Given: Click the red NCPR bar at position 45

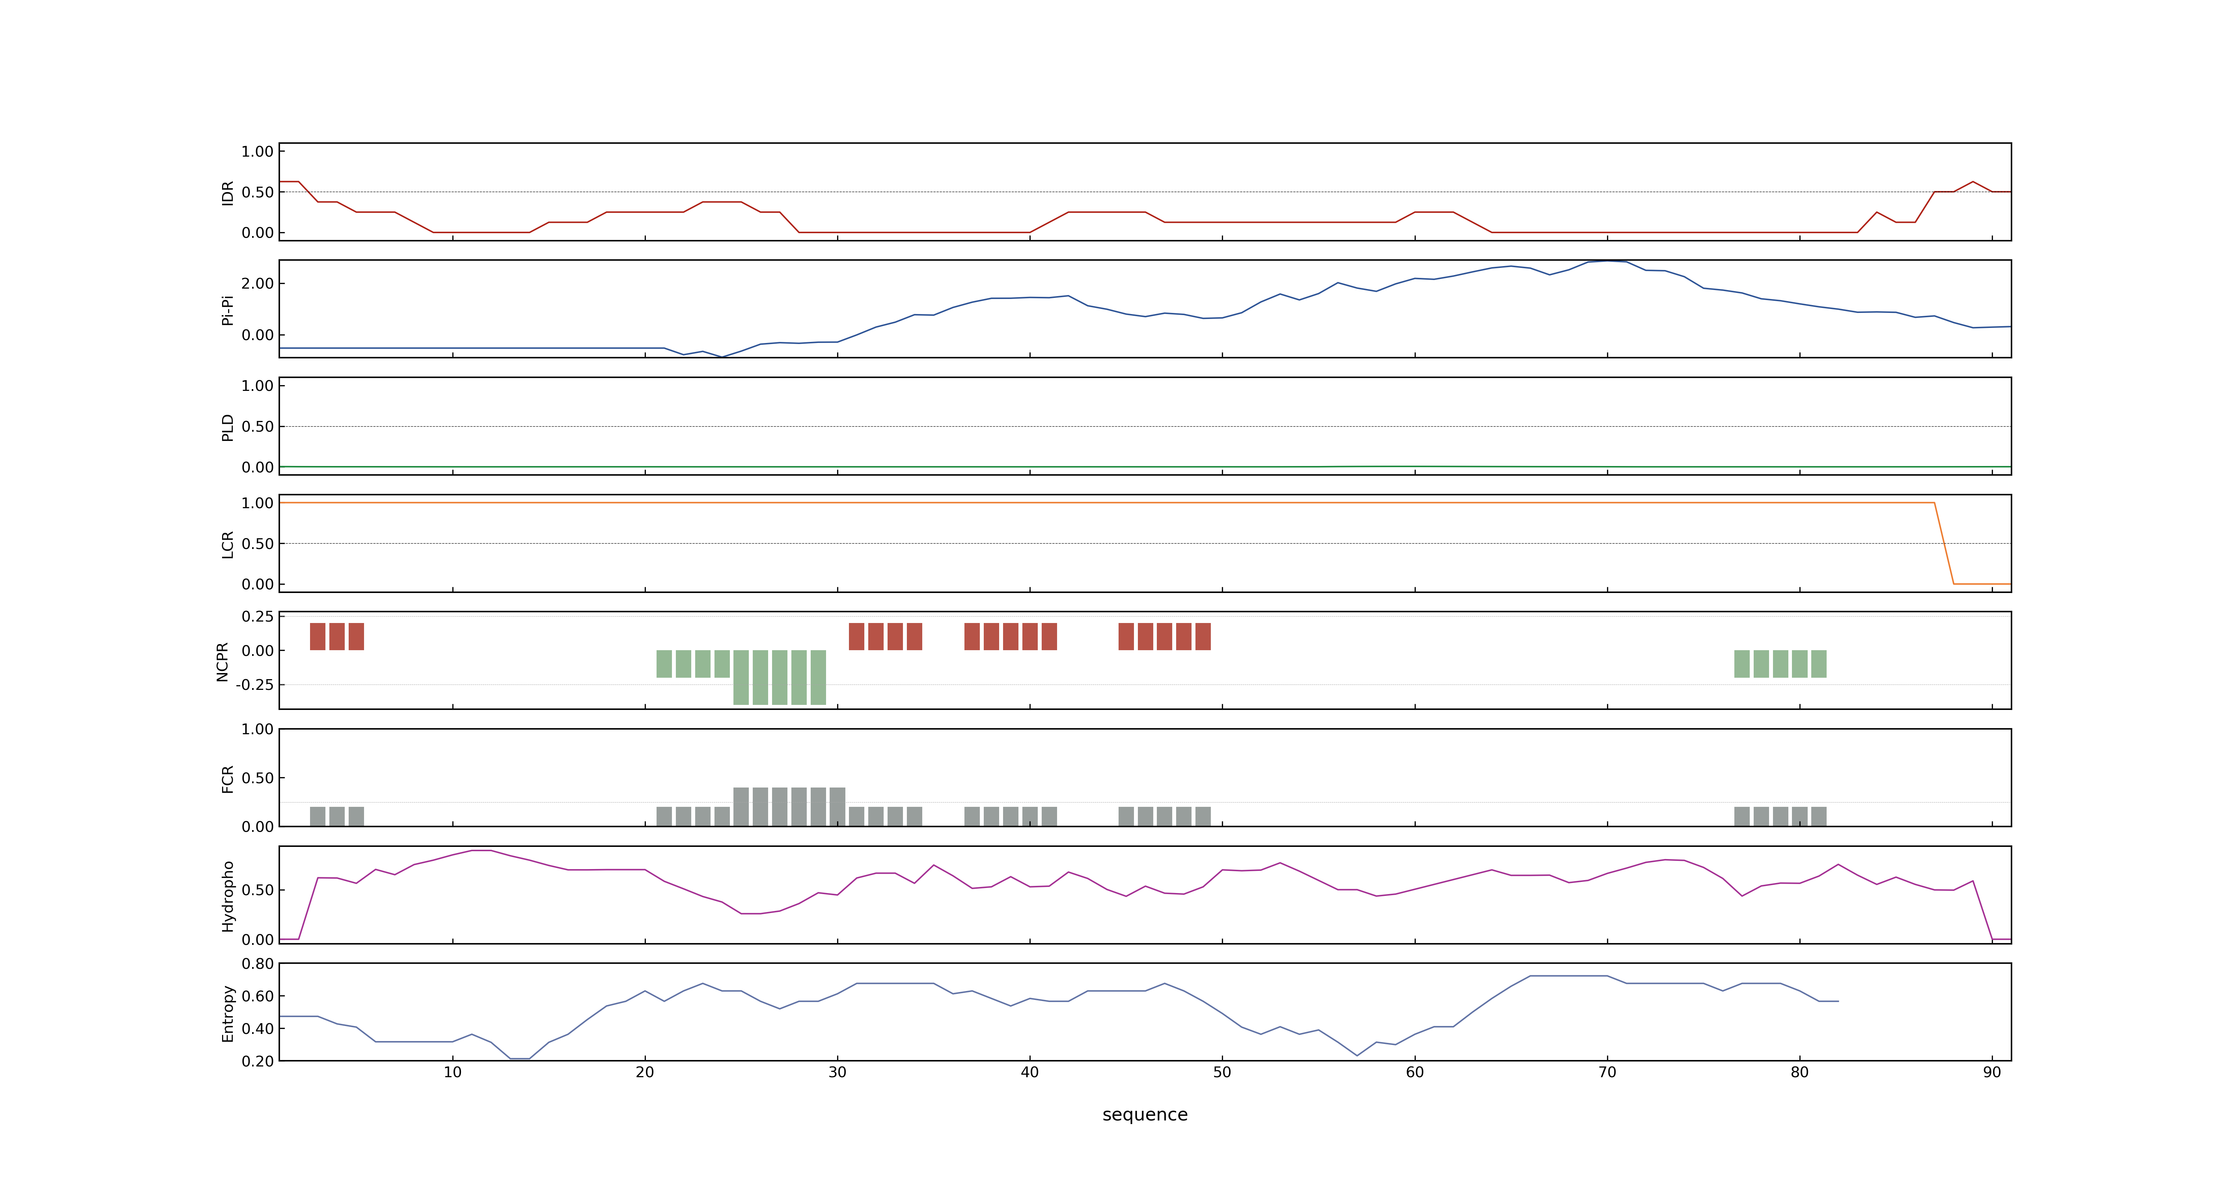Looking at the screenshot, I should click(1126, 637).
